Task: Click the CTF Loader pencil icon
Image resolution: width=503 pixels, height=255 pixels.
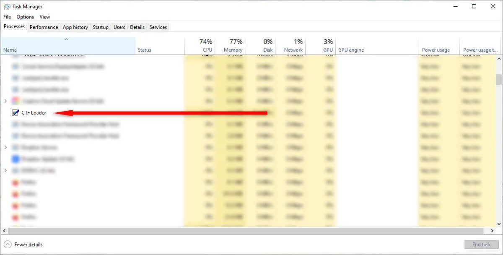Action: coord(16,112)
